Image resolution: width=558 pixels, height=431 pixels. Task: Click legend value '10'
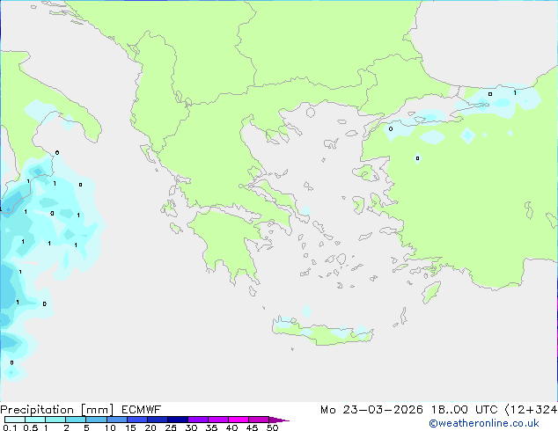point(110,427)
